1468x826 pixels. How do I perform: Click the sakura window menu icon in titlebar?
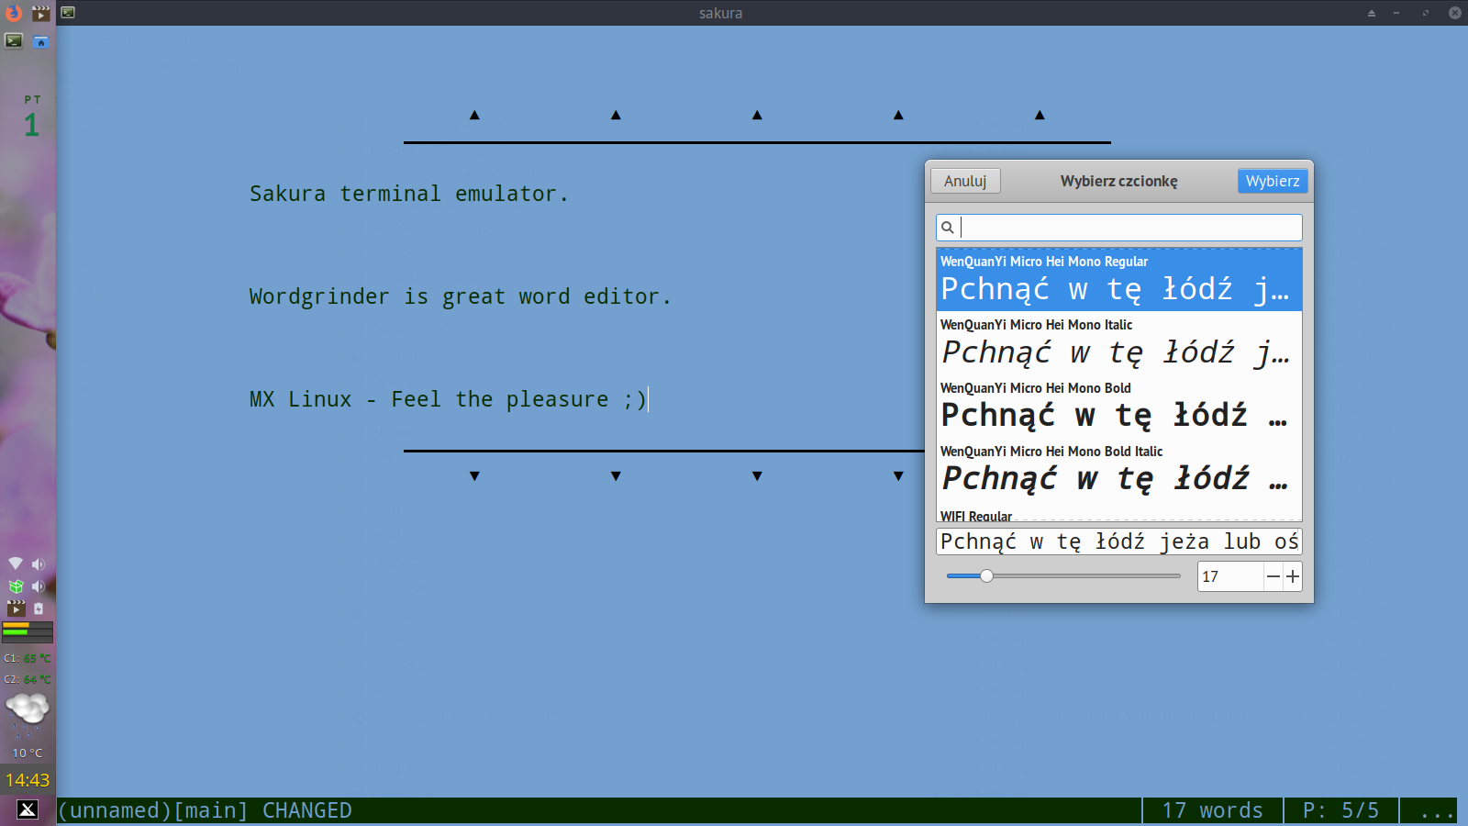point(69,13)
